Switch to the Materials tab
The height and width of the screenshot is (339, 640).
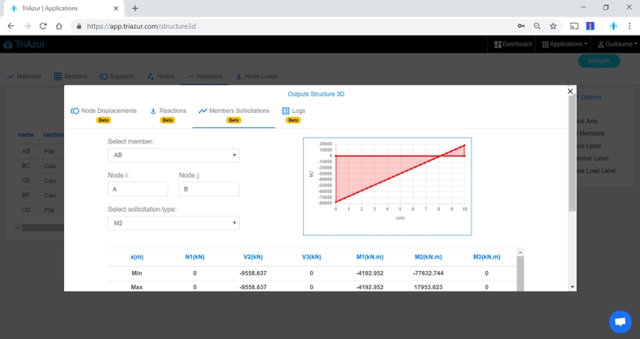(24, 76)
